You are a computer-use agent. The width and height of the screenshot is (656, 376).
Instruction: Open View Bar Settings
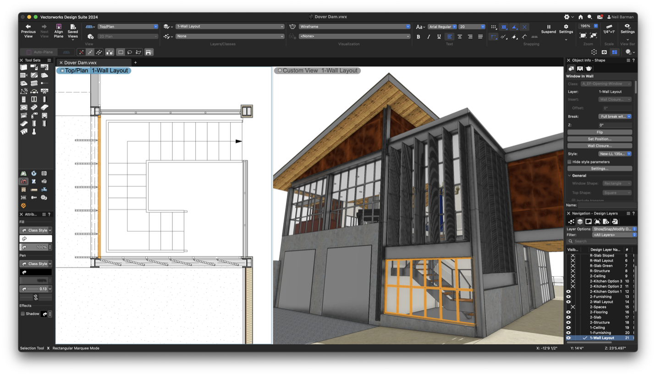coord(628,29)
